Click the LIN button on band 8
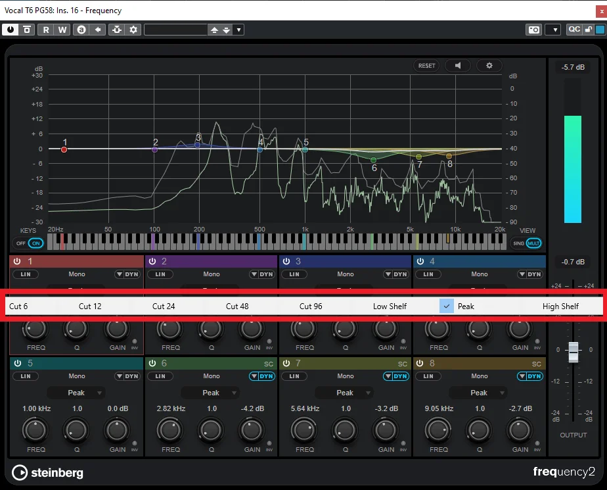The width and height of the screenshot is (607, 490). (x=428, y=376)
